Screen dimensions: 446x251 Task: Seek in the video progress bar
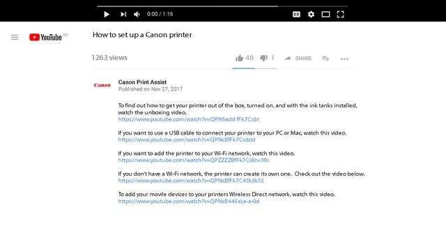[222, 6]
